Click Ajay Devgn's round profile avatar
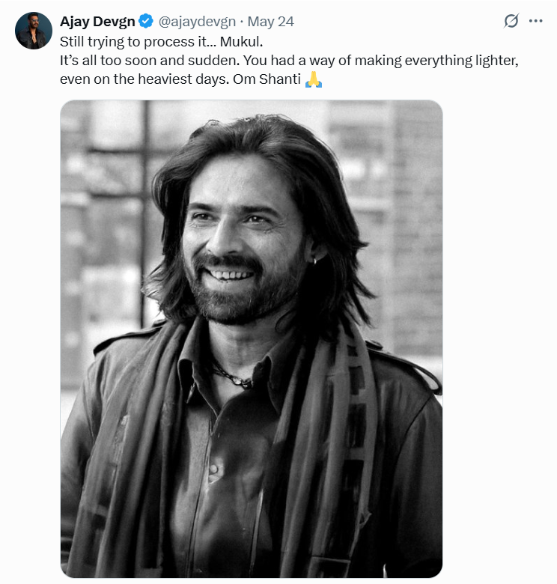The width and height of the screenshot is (557, 584). click(x=34, y=31)
